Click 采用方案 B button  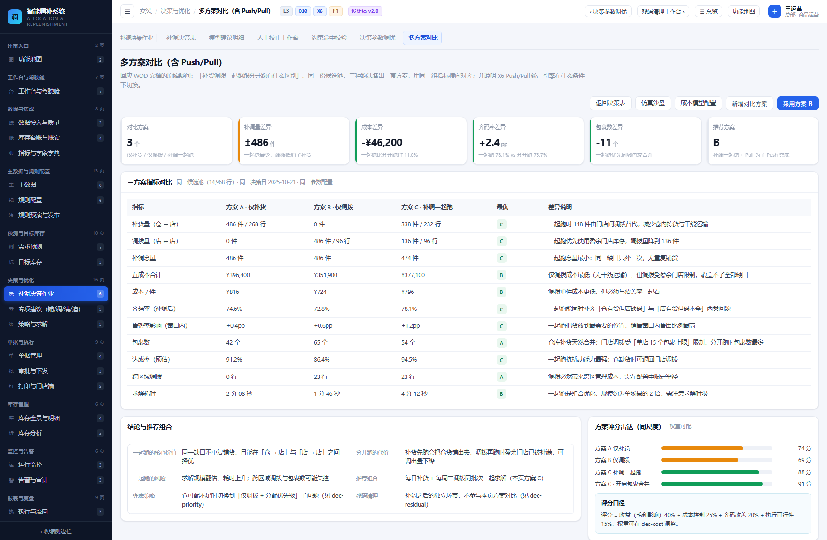coord(797,104)
